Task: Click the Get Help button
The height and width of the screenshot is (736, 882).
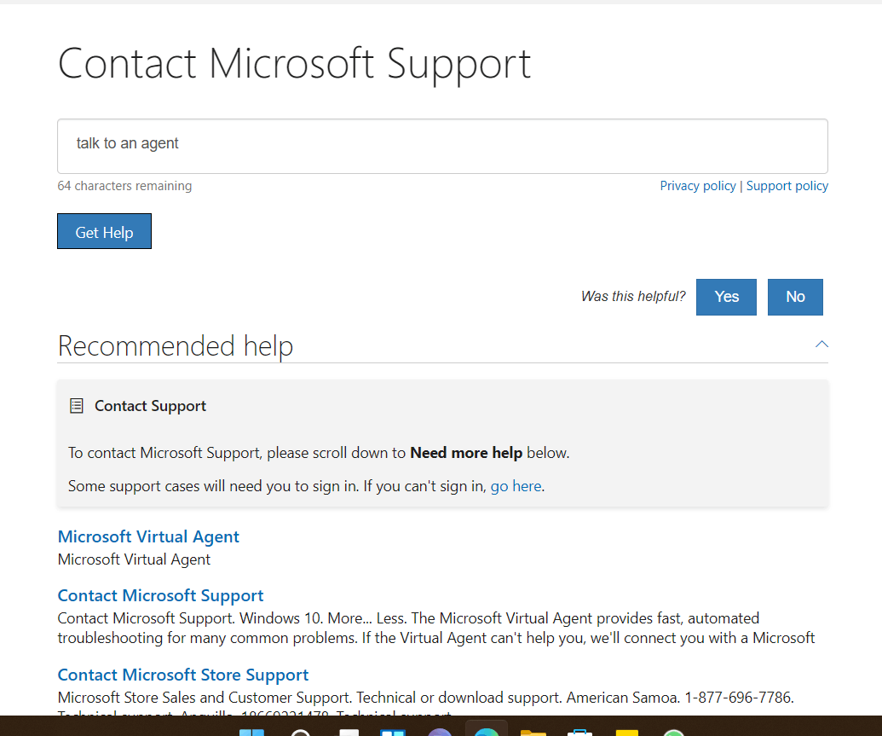Action: click(x=104, y=231)
